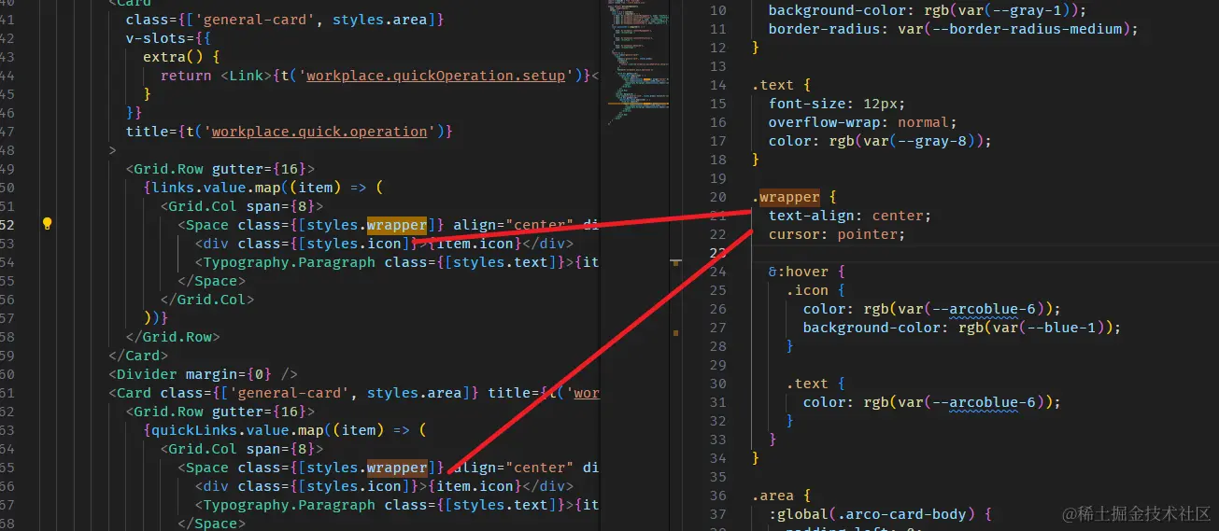This screenshot has width=1219, height=531.
Task: Click 'Grid.Row gutter={16}' on line 62
Action: 220,412
